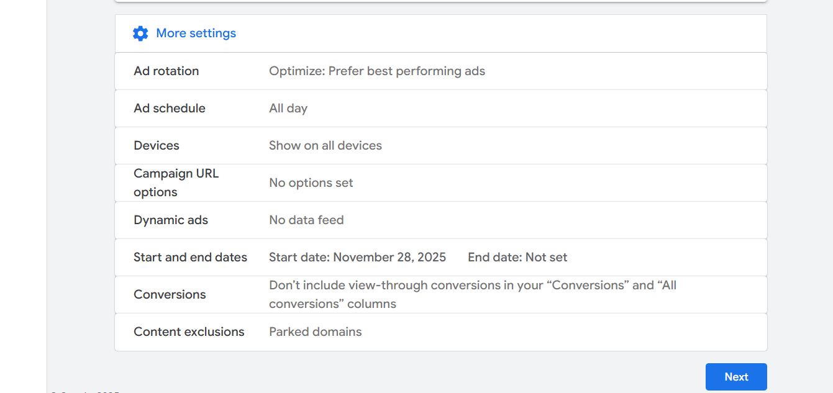This screenshot has height=393, width=833.
Task: Open the Dynamic ads setting
Action: tap(171, 220)
